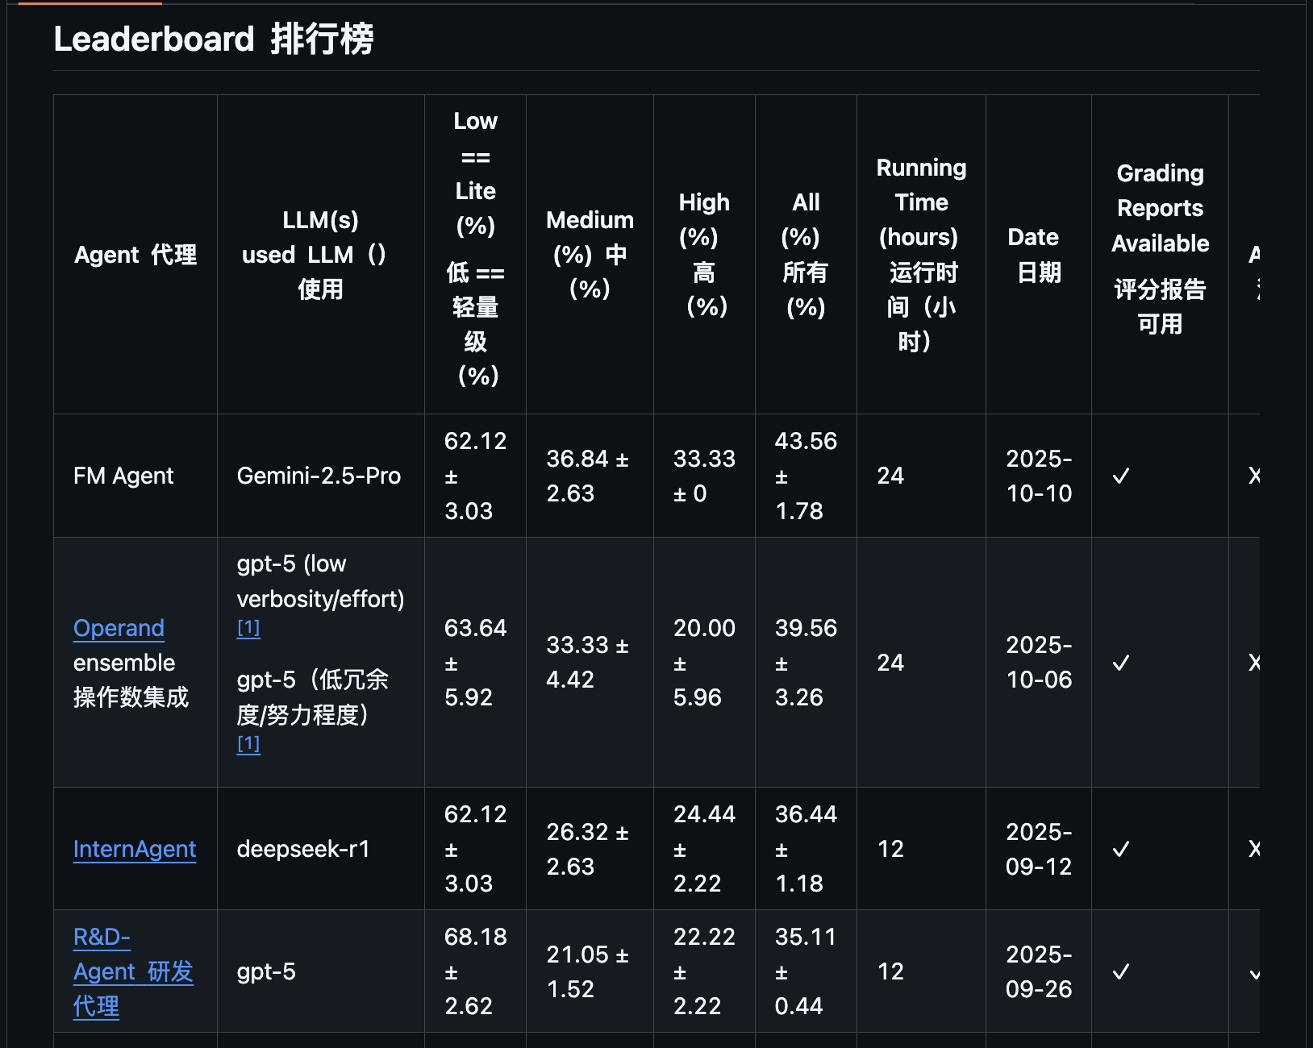1313x1048 pixels.
Task: Select the text 'ensemble 操作数集成'
Action: [x=131, y=680]
